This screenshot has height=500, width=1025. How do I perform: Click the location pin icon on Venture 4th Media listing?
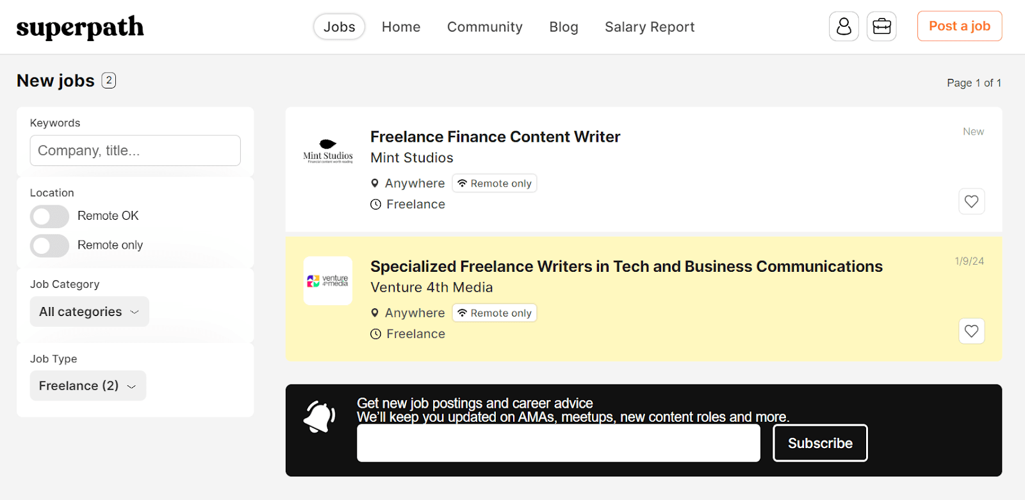point(375,313)
